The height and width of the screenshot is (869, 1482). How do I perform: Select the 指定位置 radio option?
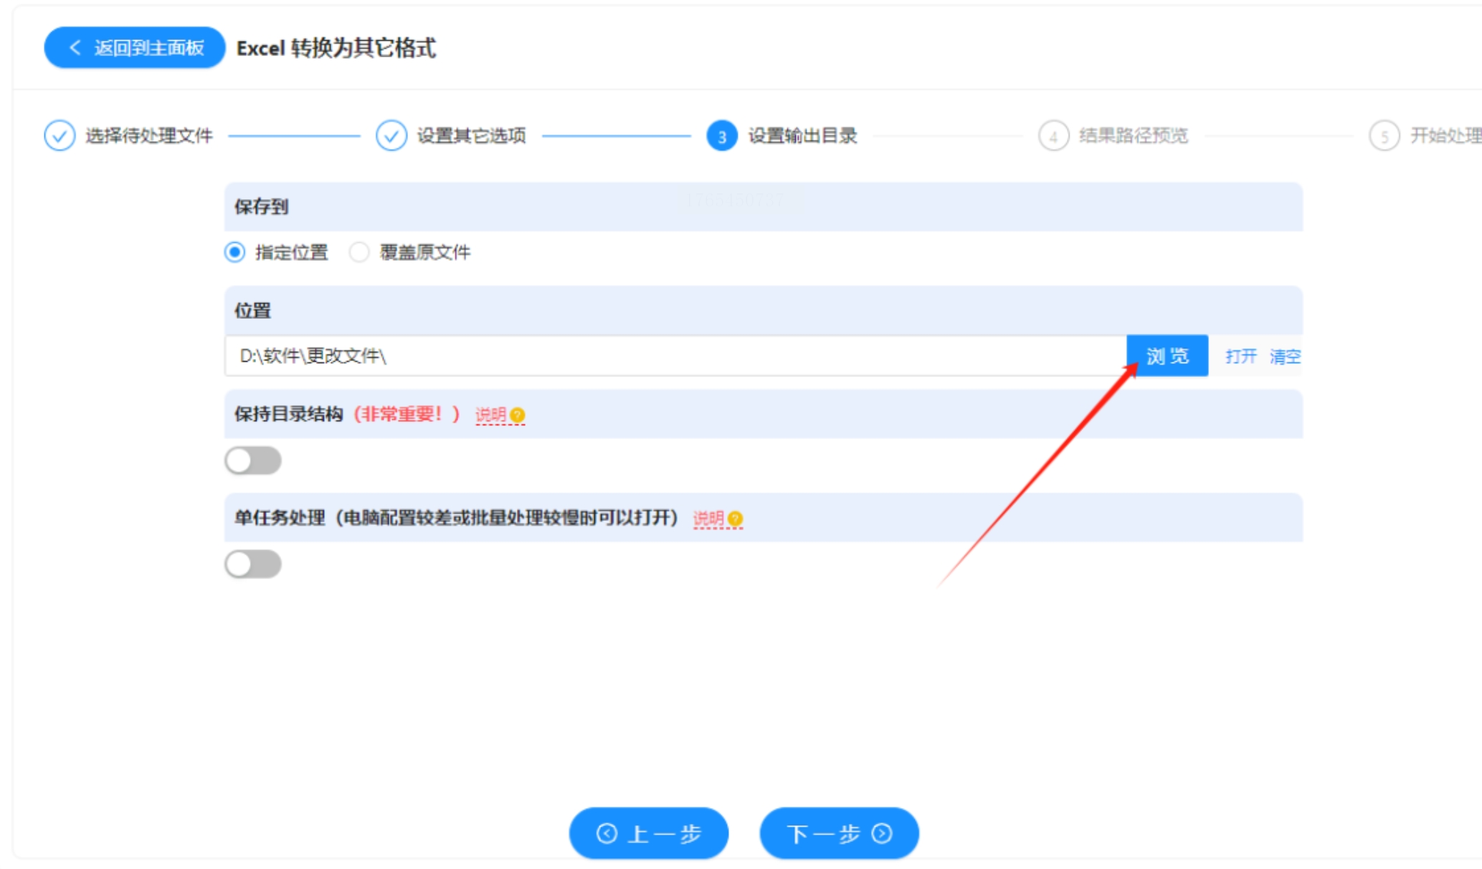(x=235, y=252)
